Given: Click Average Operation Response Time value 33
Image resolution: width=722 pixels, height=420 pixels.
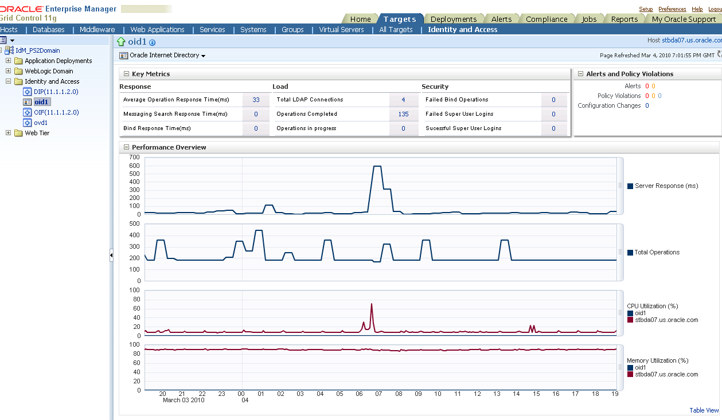Looking at the screenshot, I should (256, 100).
